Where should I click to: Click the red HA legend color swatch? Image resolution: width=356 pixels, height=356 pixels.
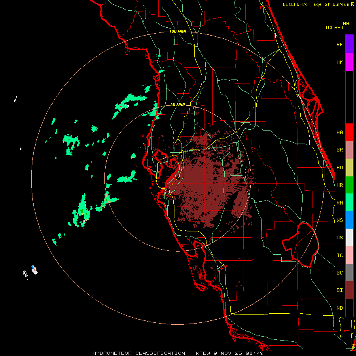point(349,132)
